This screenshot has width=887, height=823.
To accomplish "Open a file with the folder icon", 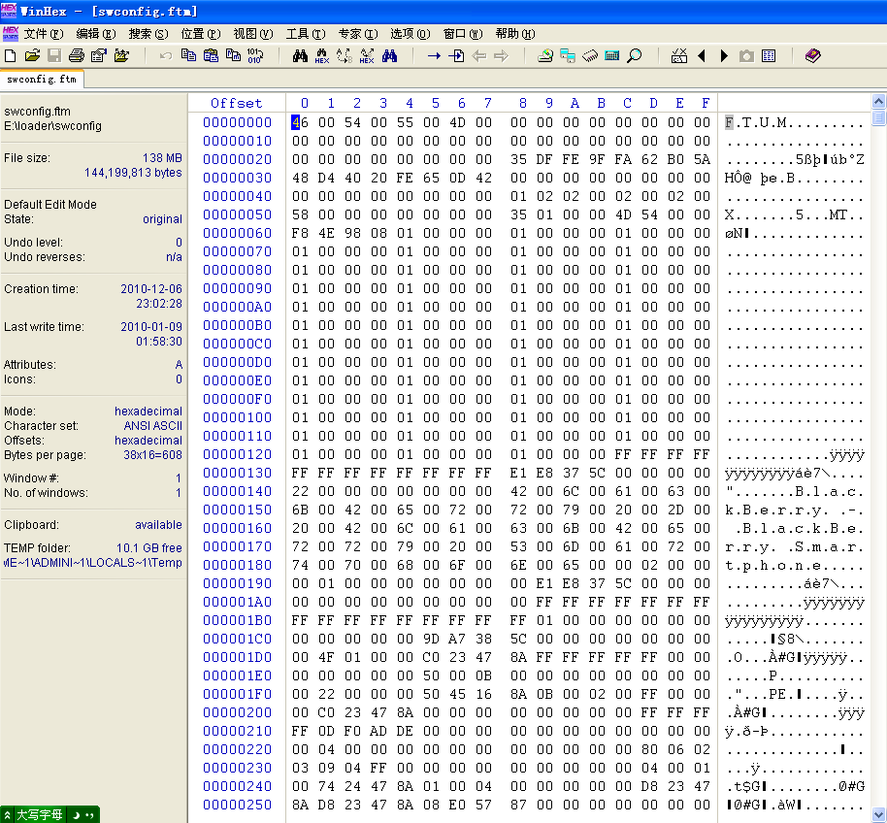I will [x=32, y=55].
